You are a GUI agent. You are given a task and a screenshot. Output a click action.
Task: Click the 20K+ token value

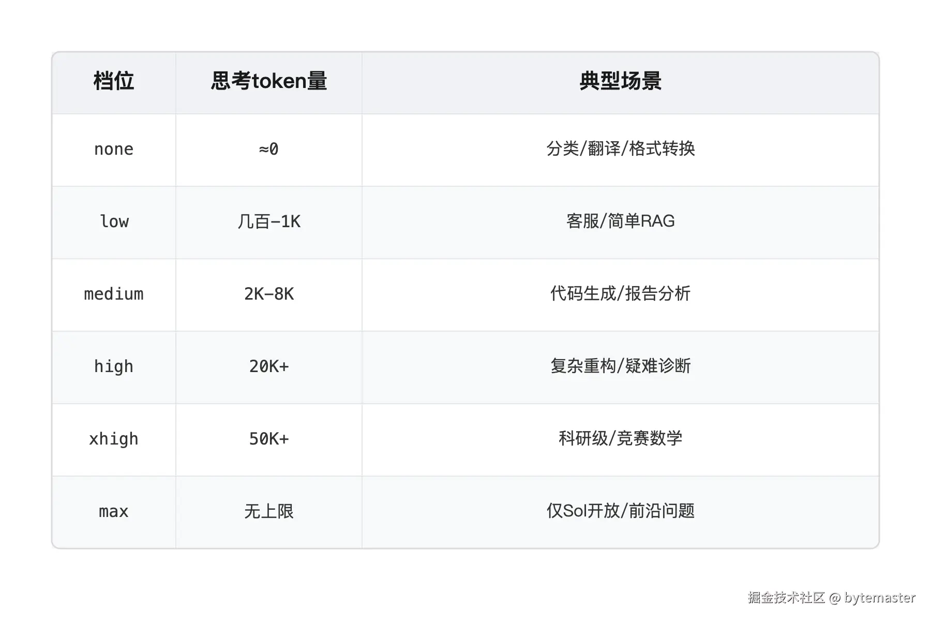point(269,367)
